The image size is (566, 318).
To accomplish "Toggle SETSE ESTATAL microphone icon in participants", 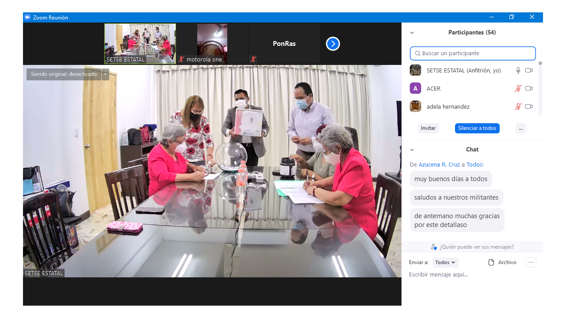I will click(518, 70).
